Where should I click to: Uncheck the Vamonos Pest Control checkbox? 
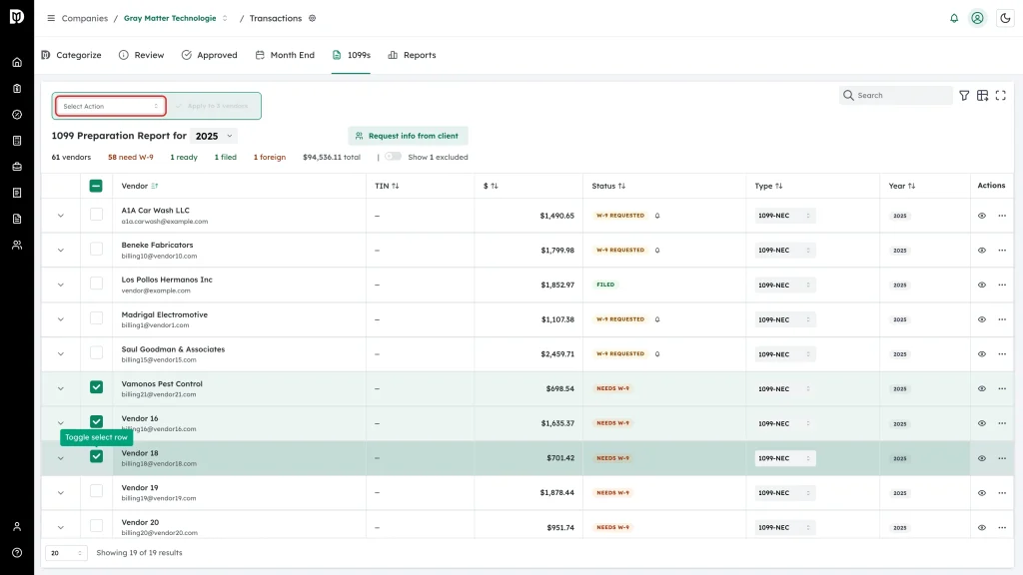(x=96, y=387)
